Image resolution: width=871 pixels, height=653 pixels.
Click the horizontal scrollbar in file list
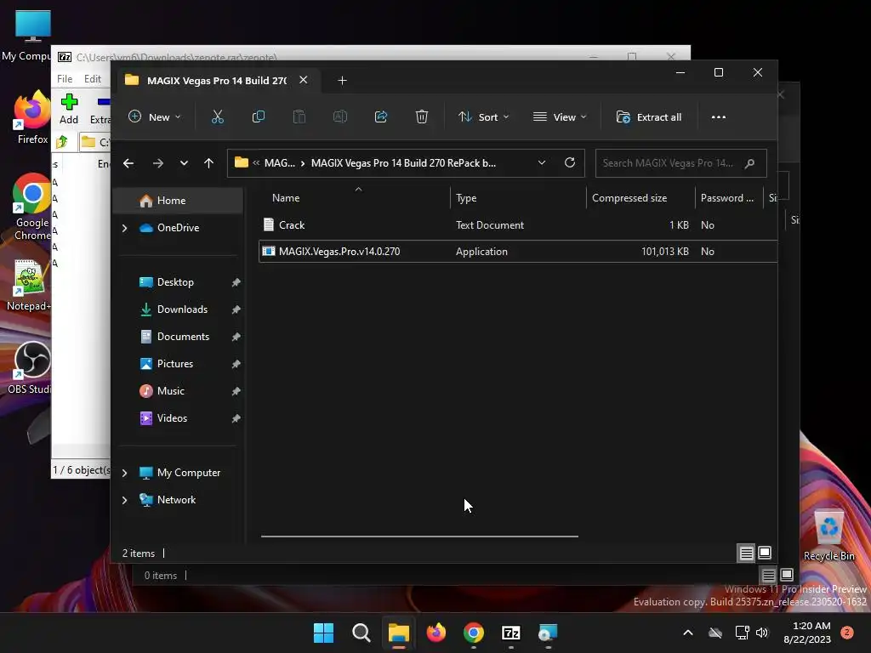click(x=419, y=537)
